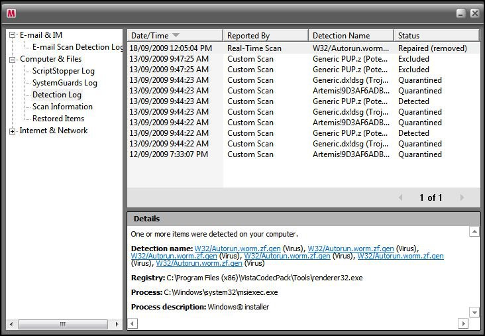Select the 12/09/2009 7:33:07 PM row
Image resolution: width=485 pixels, height=336 pixels.
click(303, 154)
